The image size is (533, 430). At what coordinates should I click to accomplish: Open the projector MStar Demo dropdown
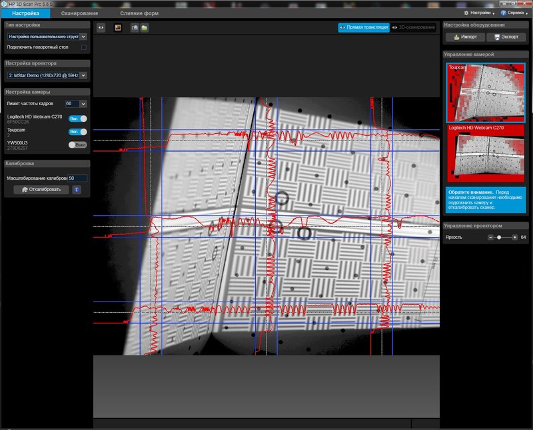83,76
